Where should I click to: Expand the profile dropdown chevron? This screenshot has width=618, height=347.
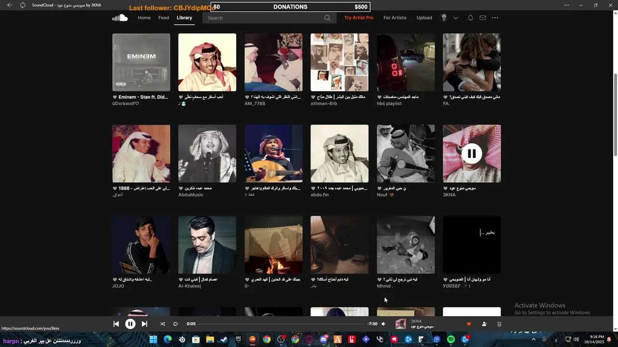coord(455,18)
